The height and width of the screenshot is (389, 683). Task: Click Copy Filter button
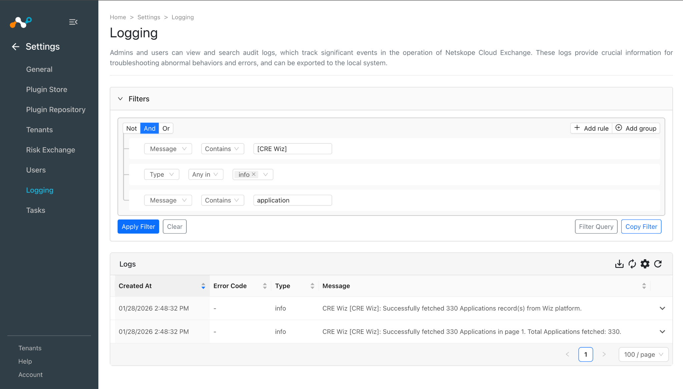[641, 227]
